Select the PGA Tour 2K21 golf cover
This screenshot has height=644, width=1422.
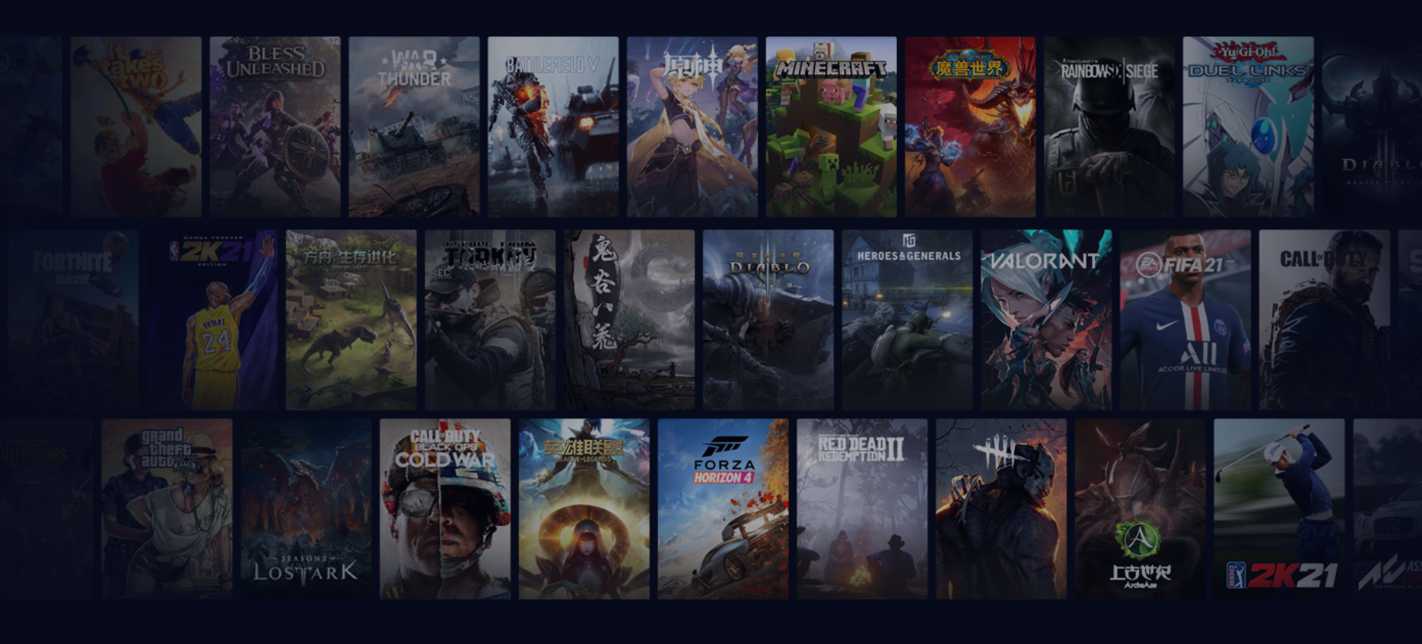[1279, 509]
